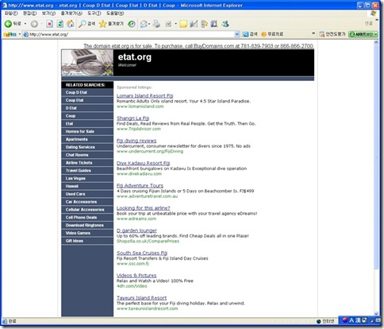Click the green Back arrow icon
The height and width of the screenshot is (329, 384).
[8, 24]
